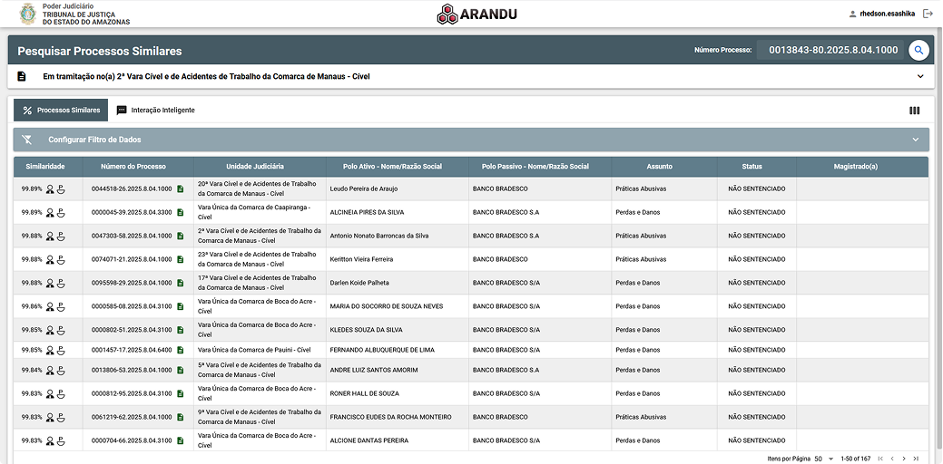Expand the Configurar Filtro de Dados panel
Viewport: 943px width, 464px height.
coord(915,140)
